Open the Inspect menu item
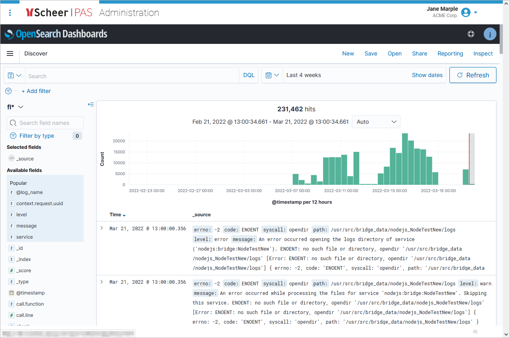This screenshot has width=510, height=338. point(483,53)
